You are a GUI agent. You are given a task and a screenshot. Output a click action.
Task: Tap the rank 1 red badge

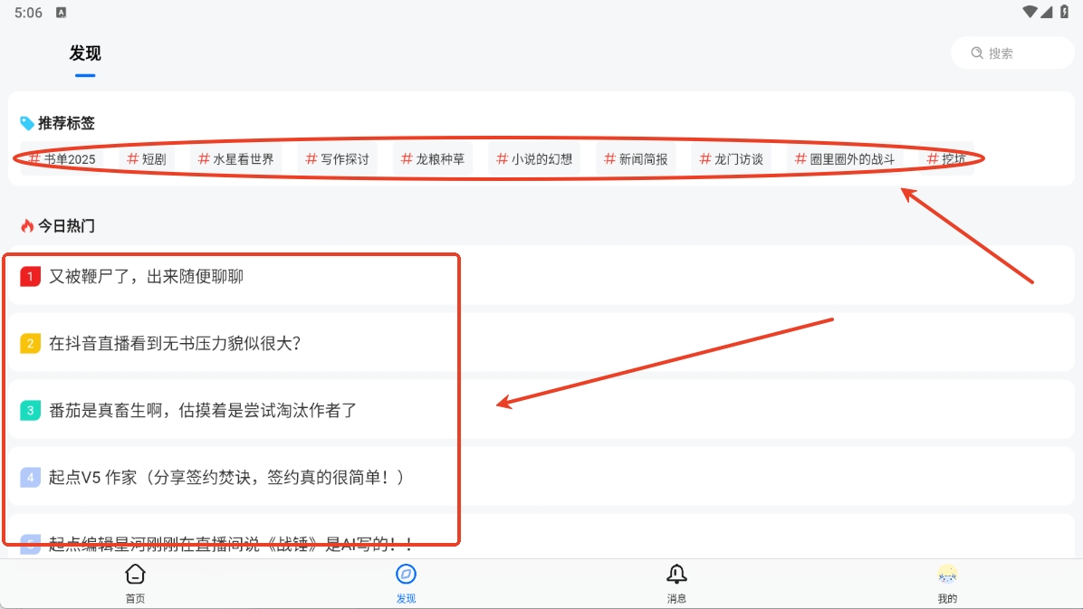point(30,277)
